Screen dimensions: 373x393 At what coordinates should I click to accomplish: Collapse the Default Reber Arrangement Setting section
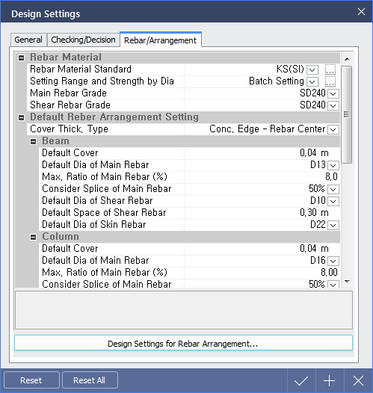click(x=22, y=117)
